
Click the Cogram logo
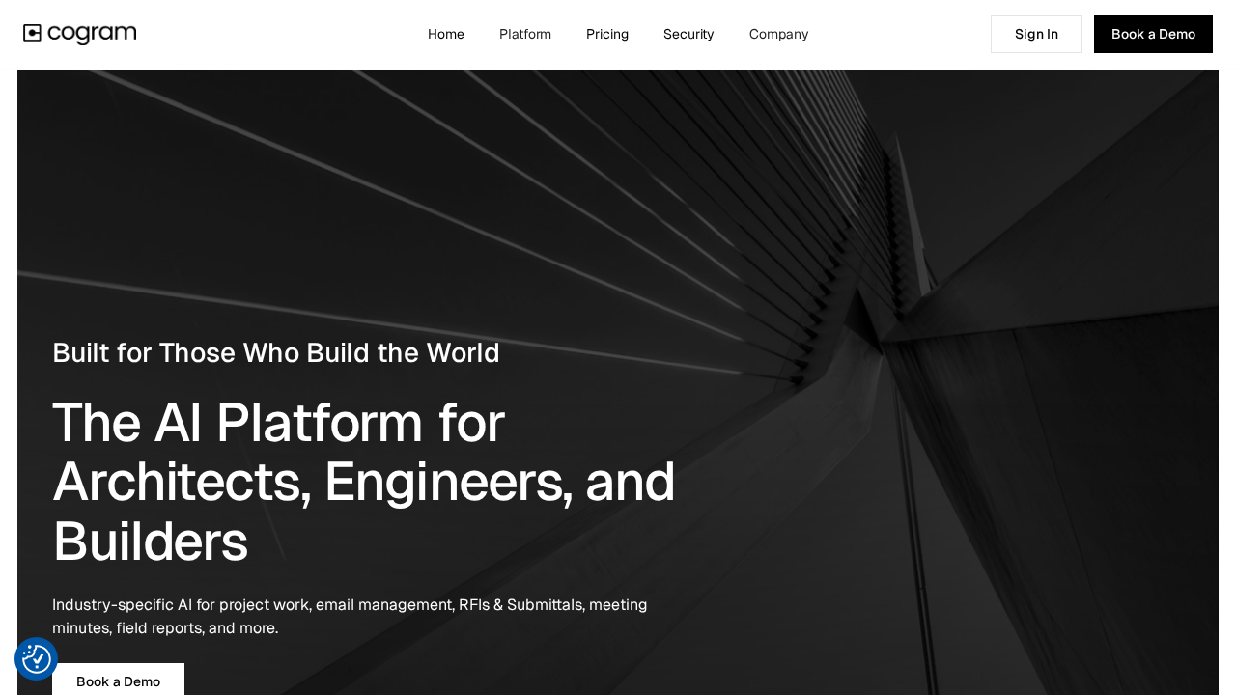tap(79, 34)
